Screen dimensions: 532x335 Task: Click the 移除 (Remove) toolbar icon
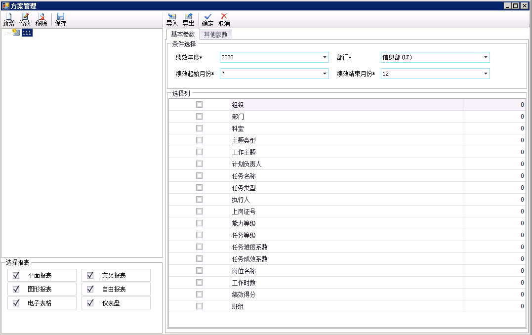(41, 17)
